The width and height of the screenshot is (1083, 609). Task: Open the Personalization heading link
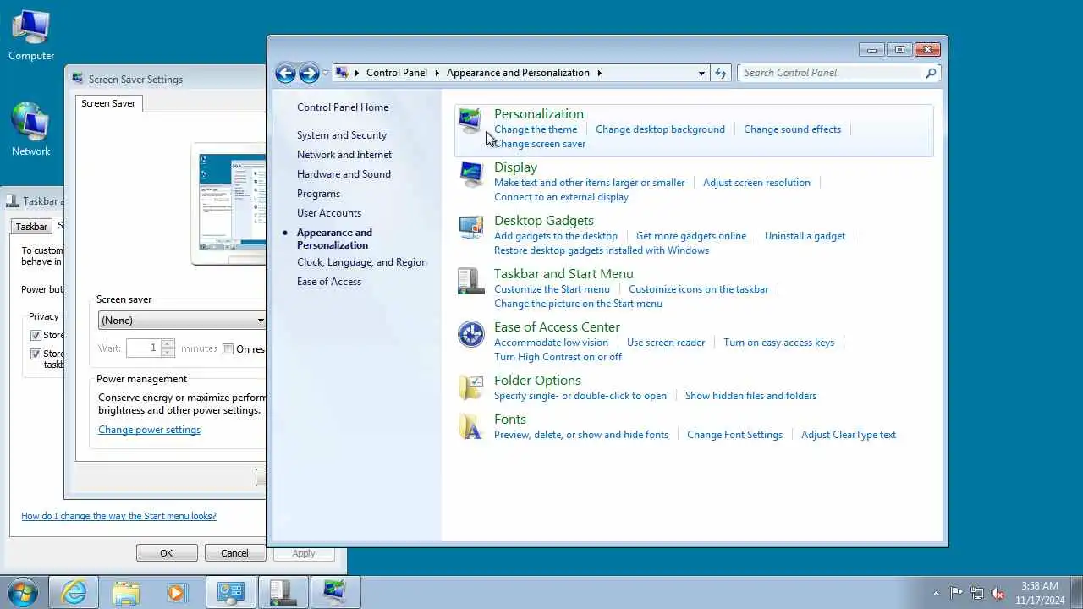pyautogui.click(x=539, y=114)
